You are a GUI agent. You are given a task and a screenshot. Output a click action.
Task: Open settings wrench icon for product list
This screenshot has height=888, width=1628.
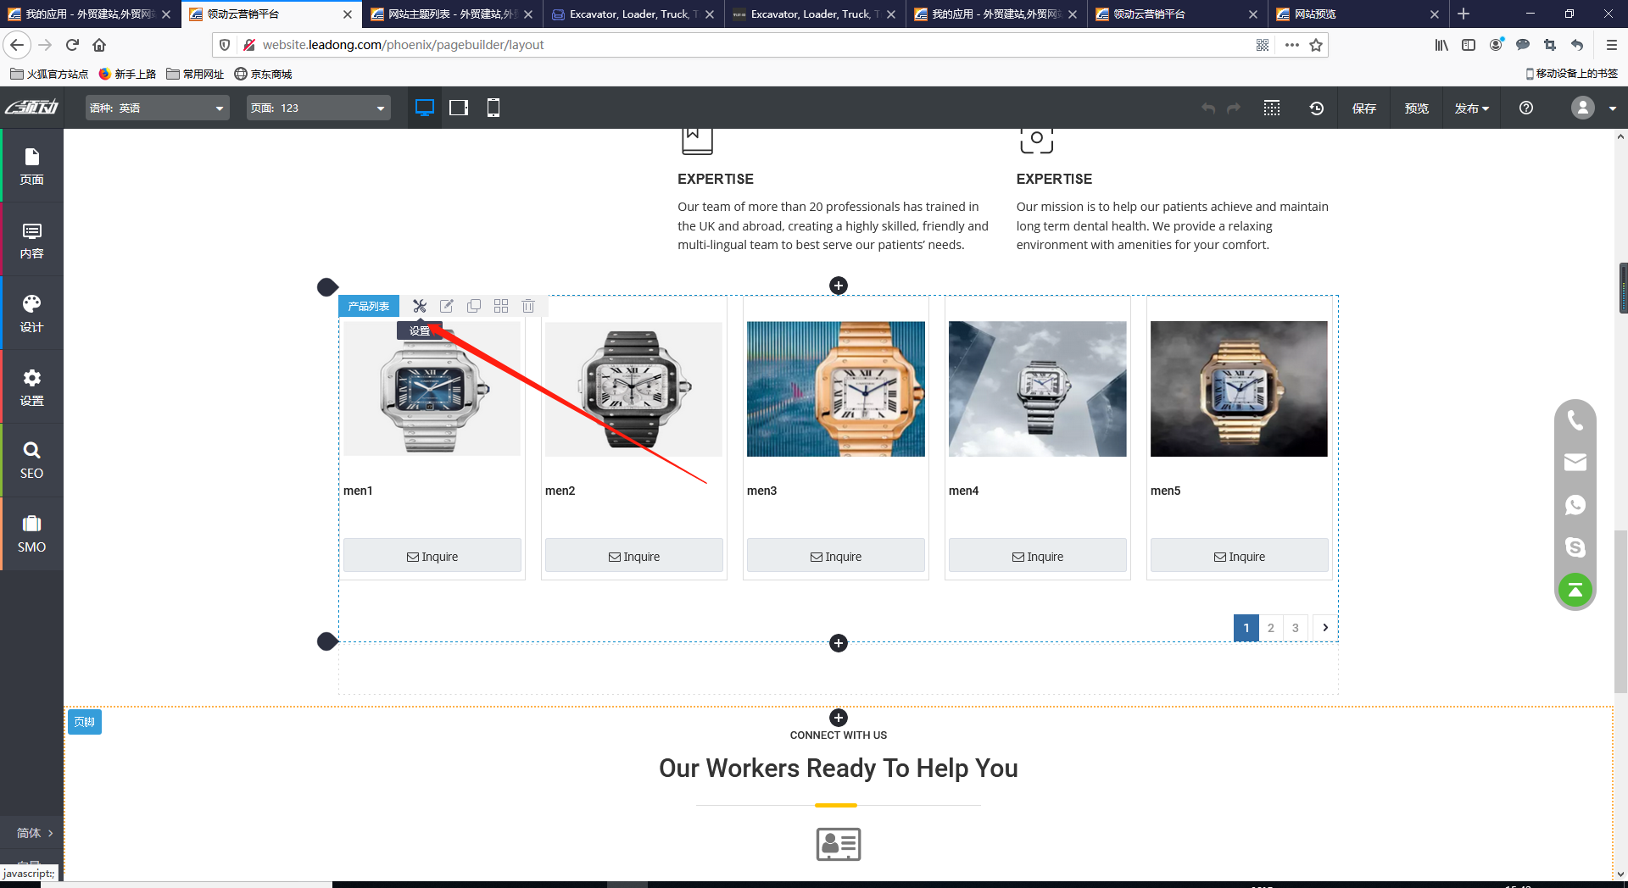point(420,306)
